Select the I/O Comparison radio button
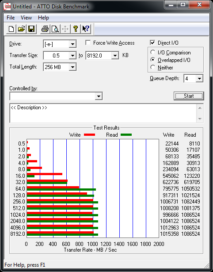 pyautogui.click(x=153, y=52)
